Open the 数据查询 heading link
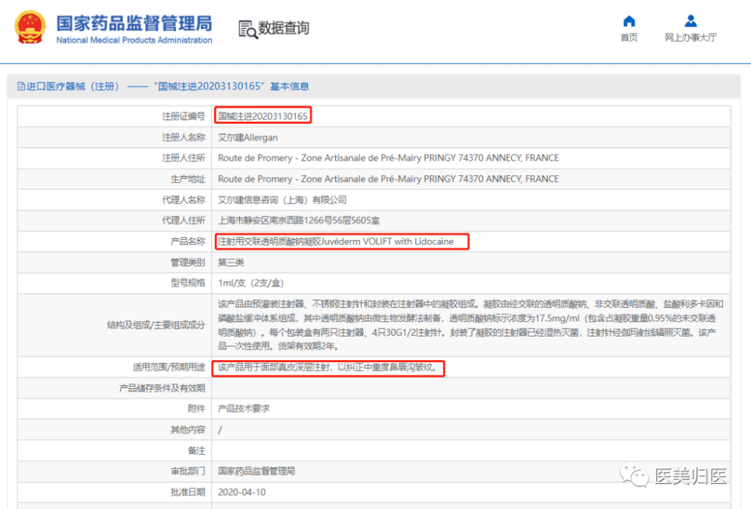Image resolution: width=751 pixels, height=509 pixels. [x=284, y=29]
